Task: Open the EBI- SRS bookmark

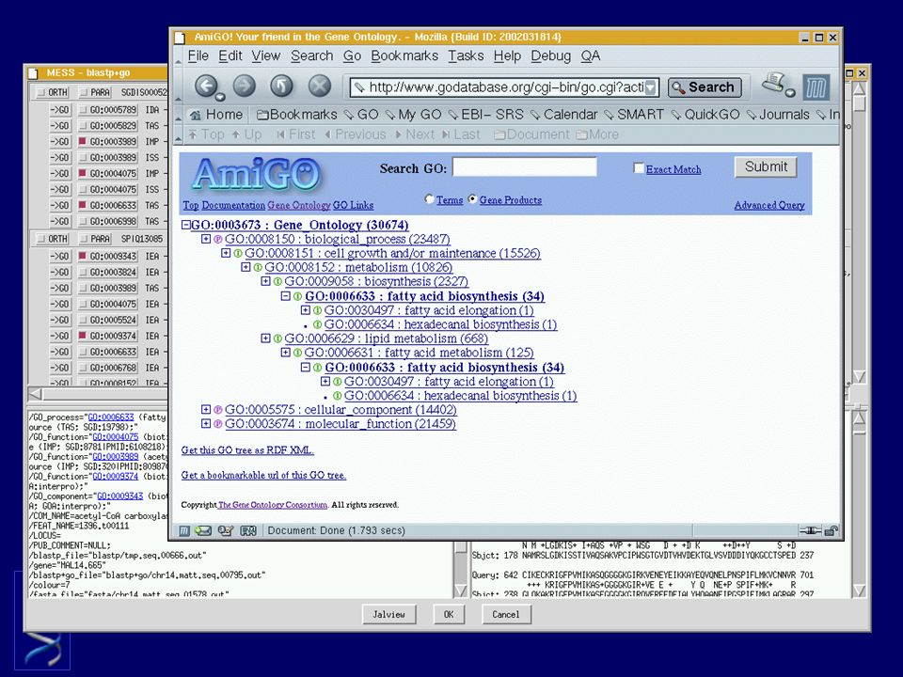Action: point(486,115)
